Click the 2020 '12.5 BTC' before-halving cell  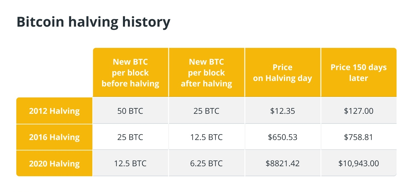130,164
